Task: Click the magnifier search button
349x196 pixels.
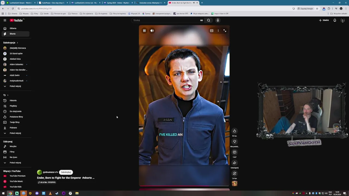Action: tap(209, 20)
